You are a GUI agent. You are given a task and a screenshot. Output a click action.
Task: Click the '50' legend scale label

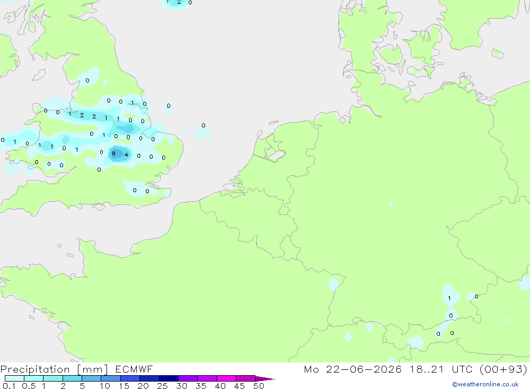pyautogui.click(x=259, y=386)
